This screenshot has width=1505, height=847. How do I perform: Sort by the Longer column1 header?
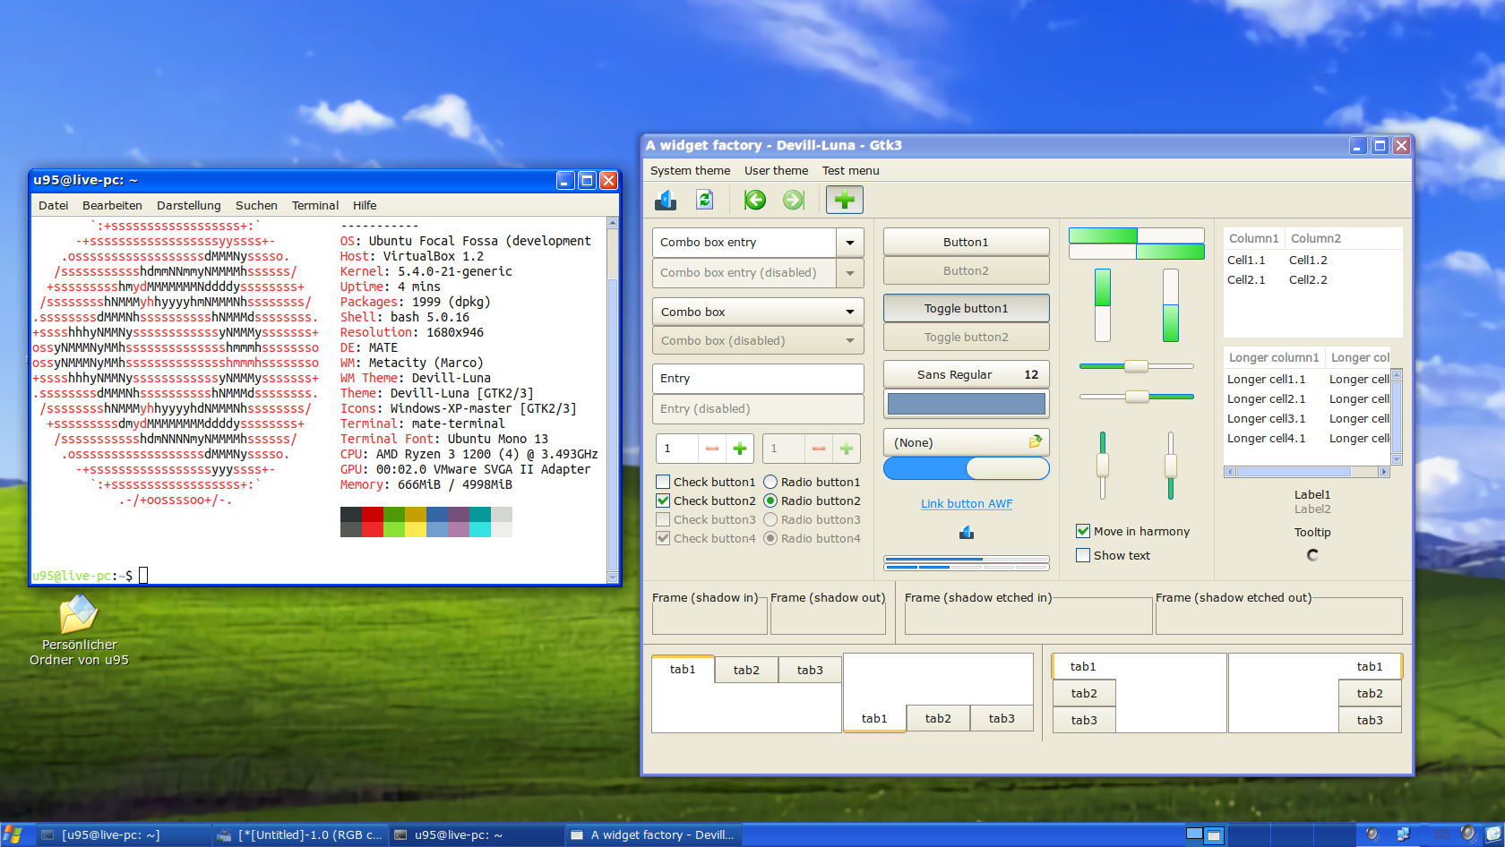(x=1274, y=357)
